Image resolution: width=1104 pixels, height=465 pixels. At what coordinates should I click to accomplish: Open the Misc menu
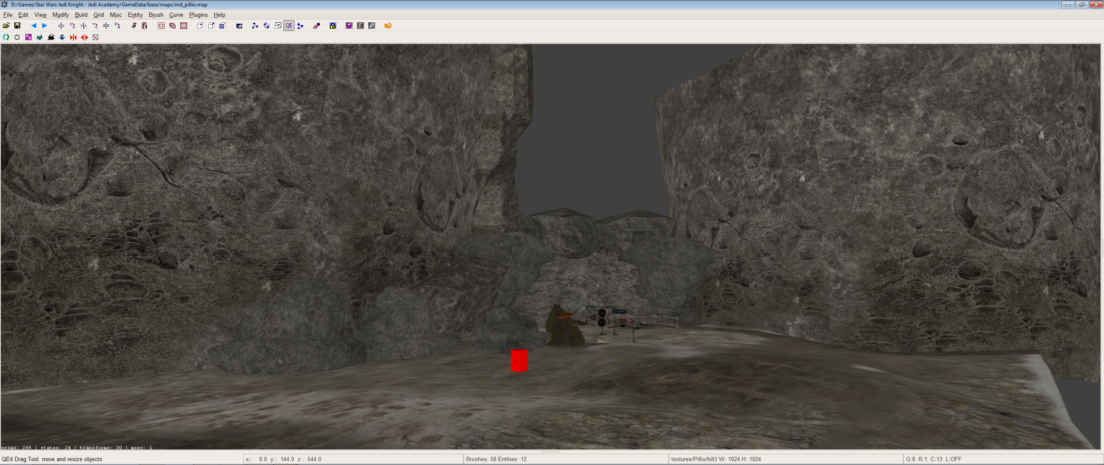pos(116,15)
